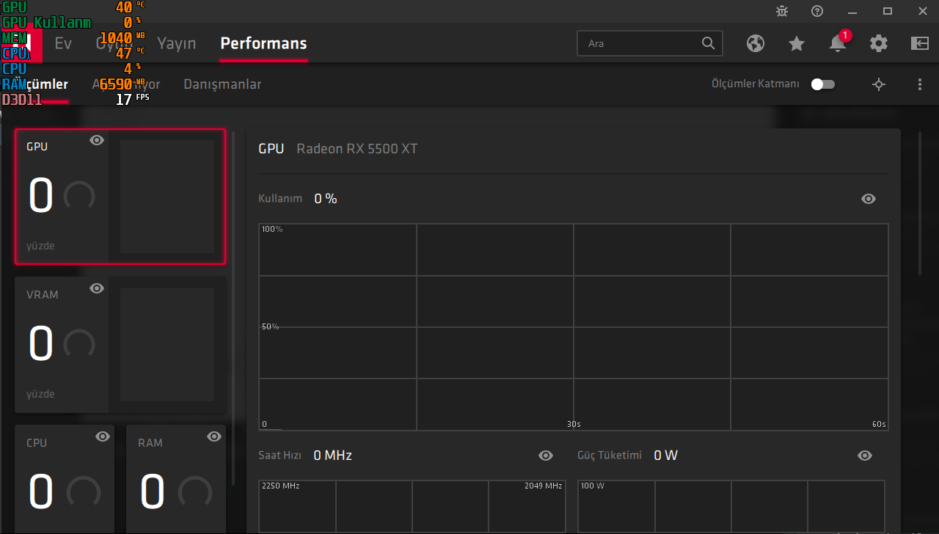Select the GPU metric card
The width and height of the screenshot is (939, 534).
[120, 197]
